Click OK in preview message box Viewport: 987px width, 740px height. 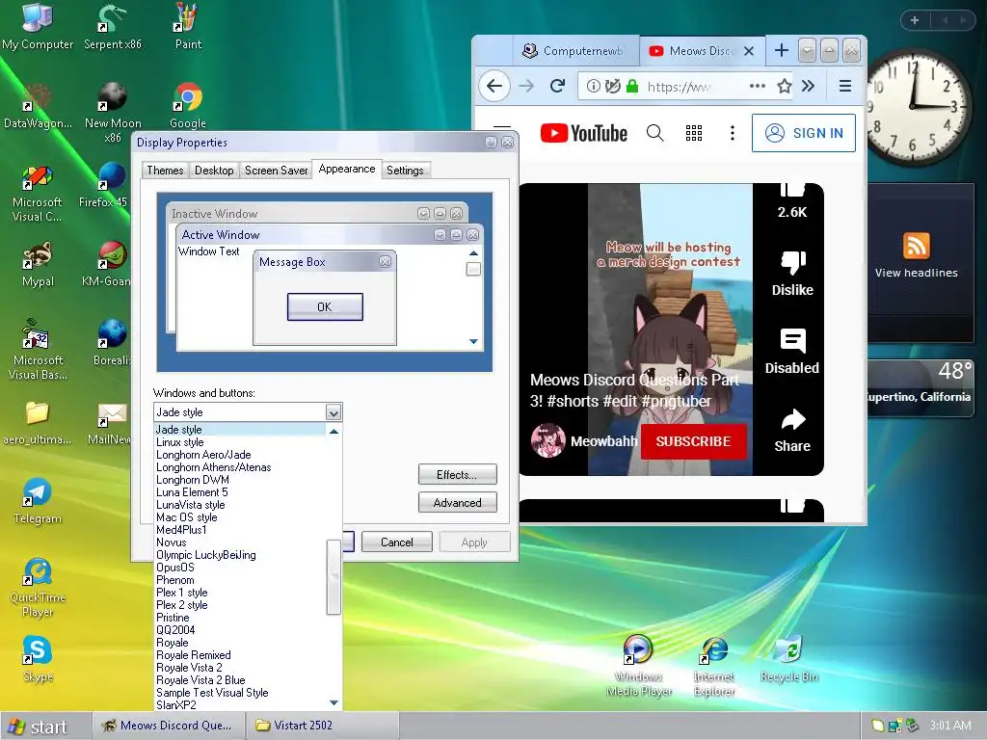325,306
